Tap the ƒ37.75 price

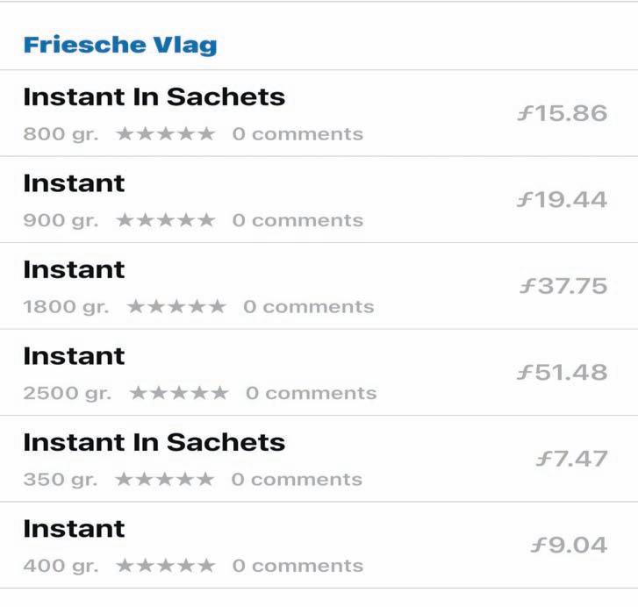pos(563,286)
